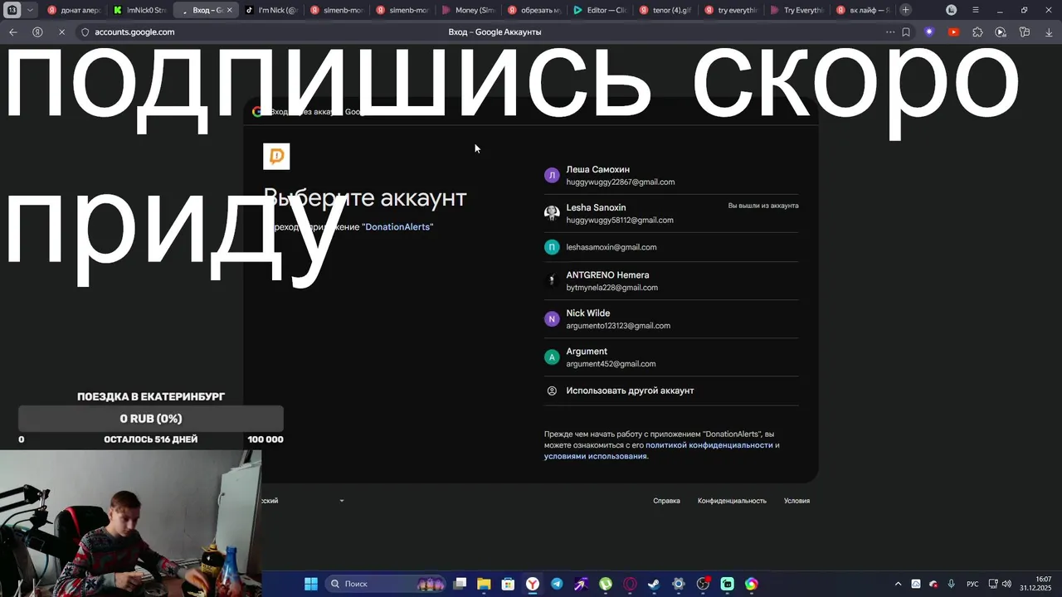Open the Конфиденциальность footer link
Image resolution: width=1062 pixels, height=597 pixels.
click(x=732, y=501)
